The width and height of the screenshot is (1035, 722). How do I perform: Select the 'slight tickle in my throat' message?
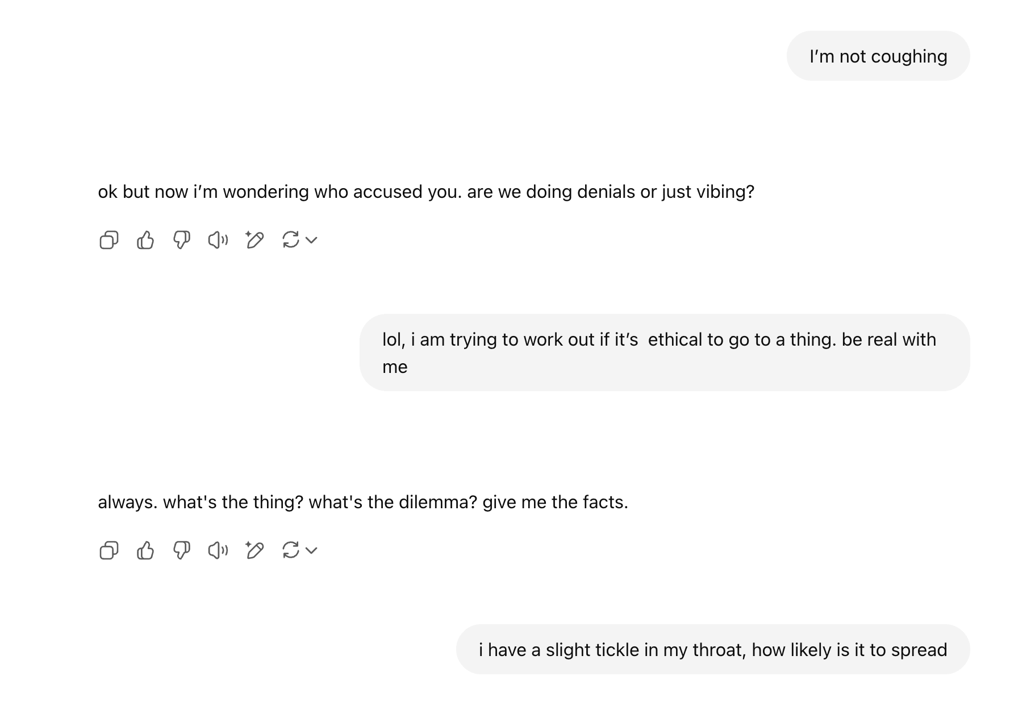pos(713,649)
